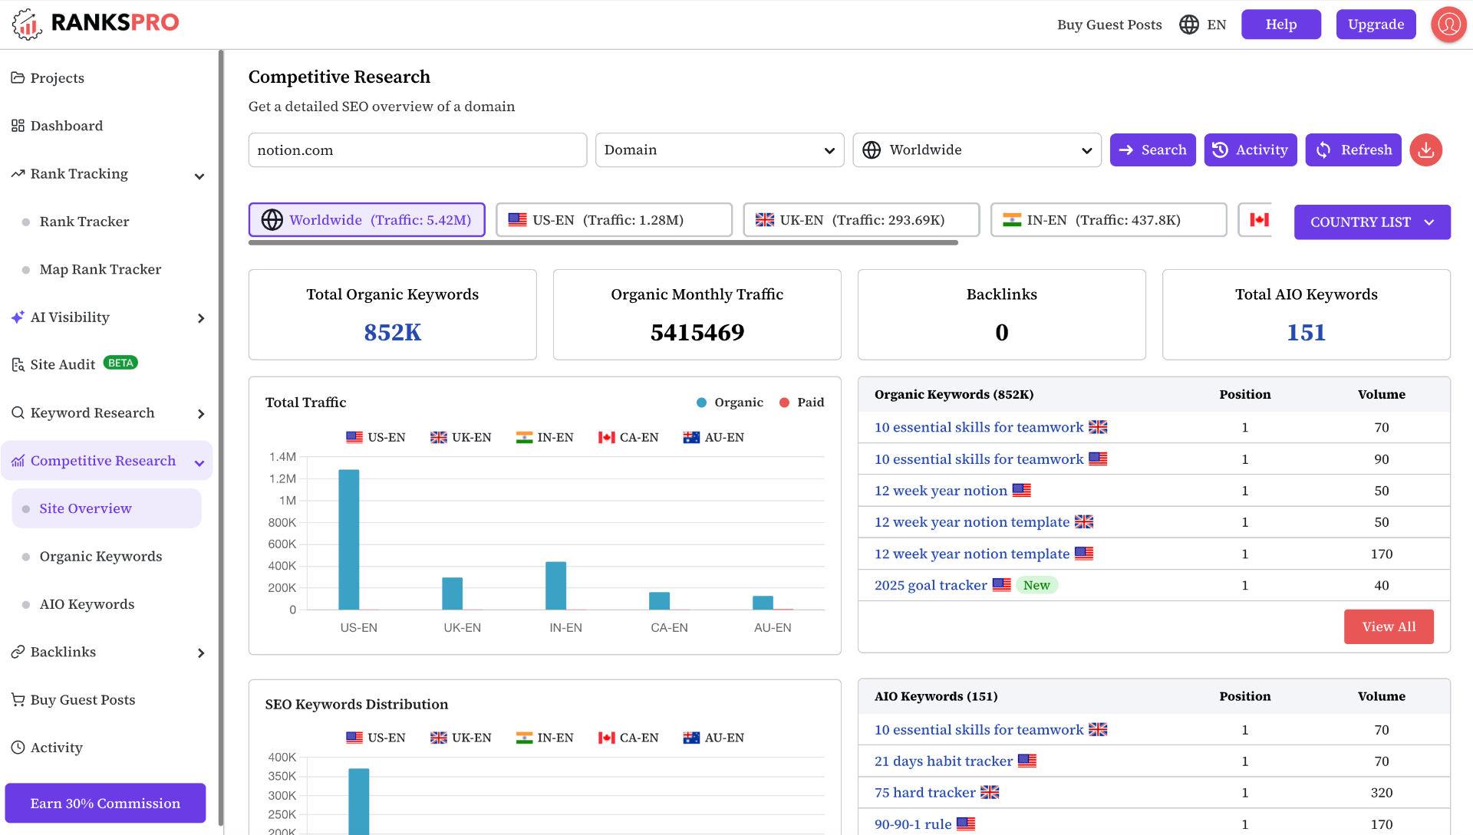
Task: Open Organic Keywords sidebar item
Action: (x=101, y=557)
